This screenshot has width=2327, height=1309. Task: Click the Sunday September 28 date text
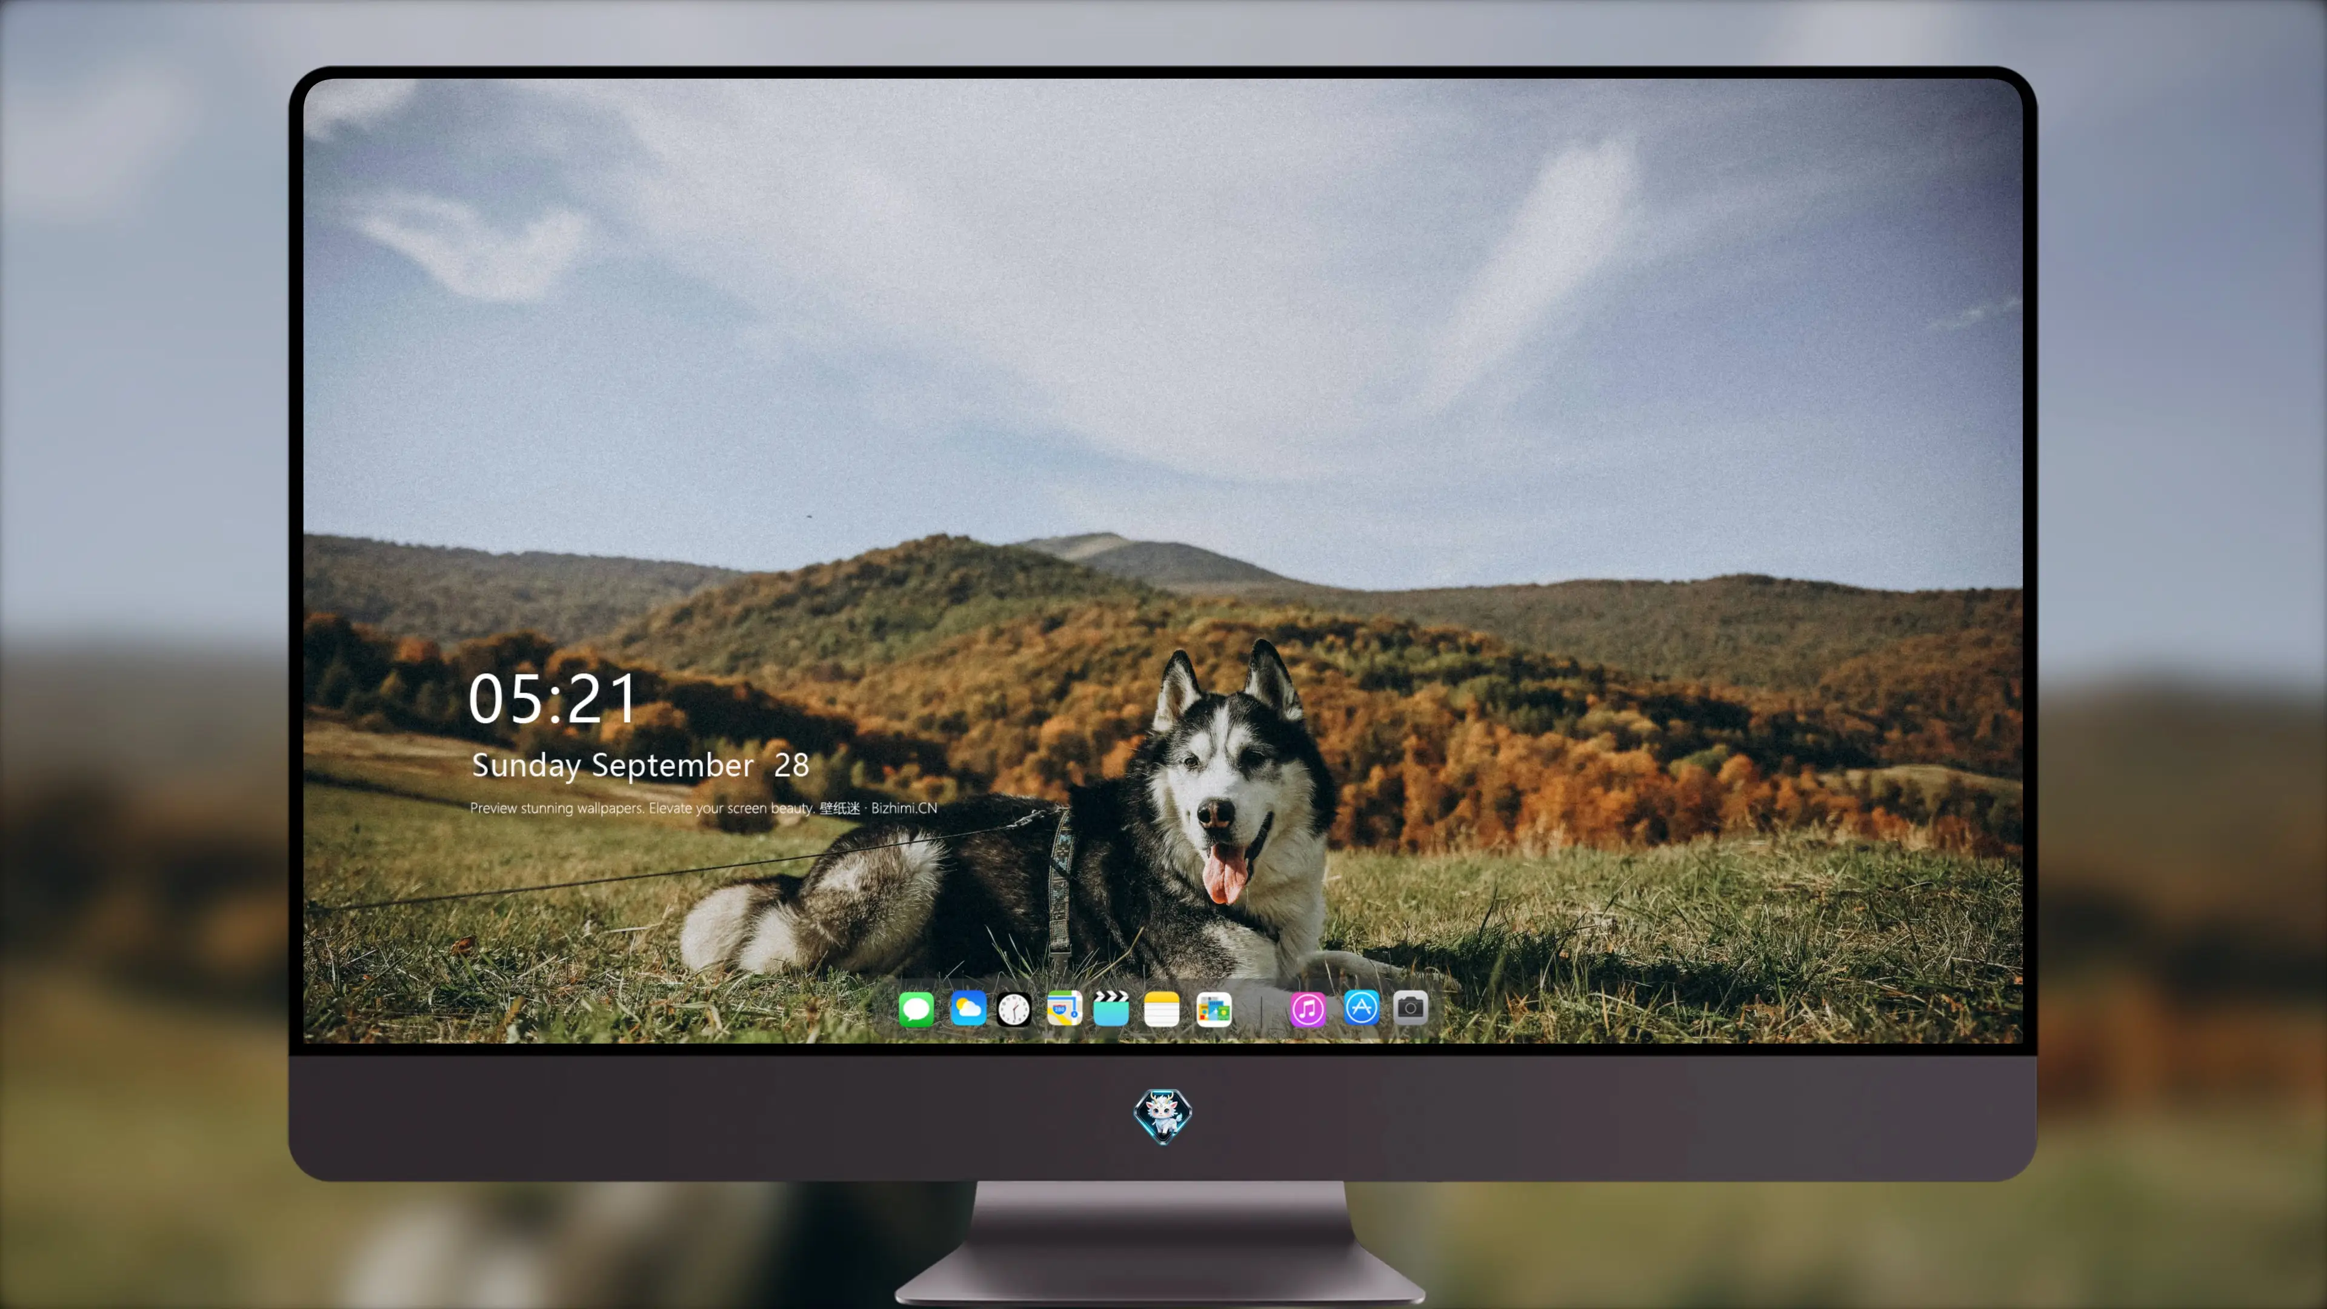(x=641, y=766)
